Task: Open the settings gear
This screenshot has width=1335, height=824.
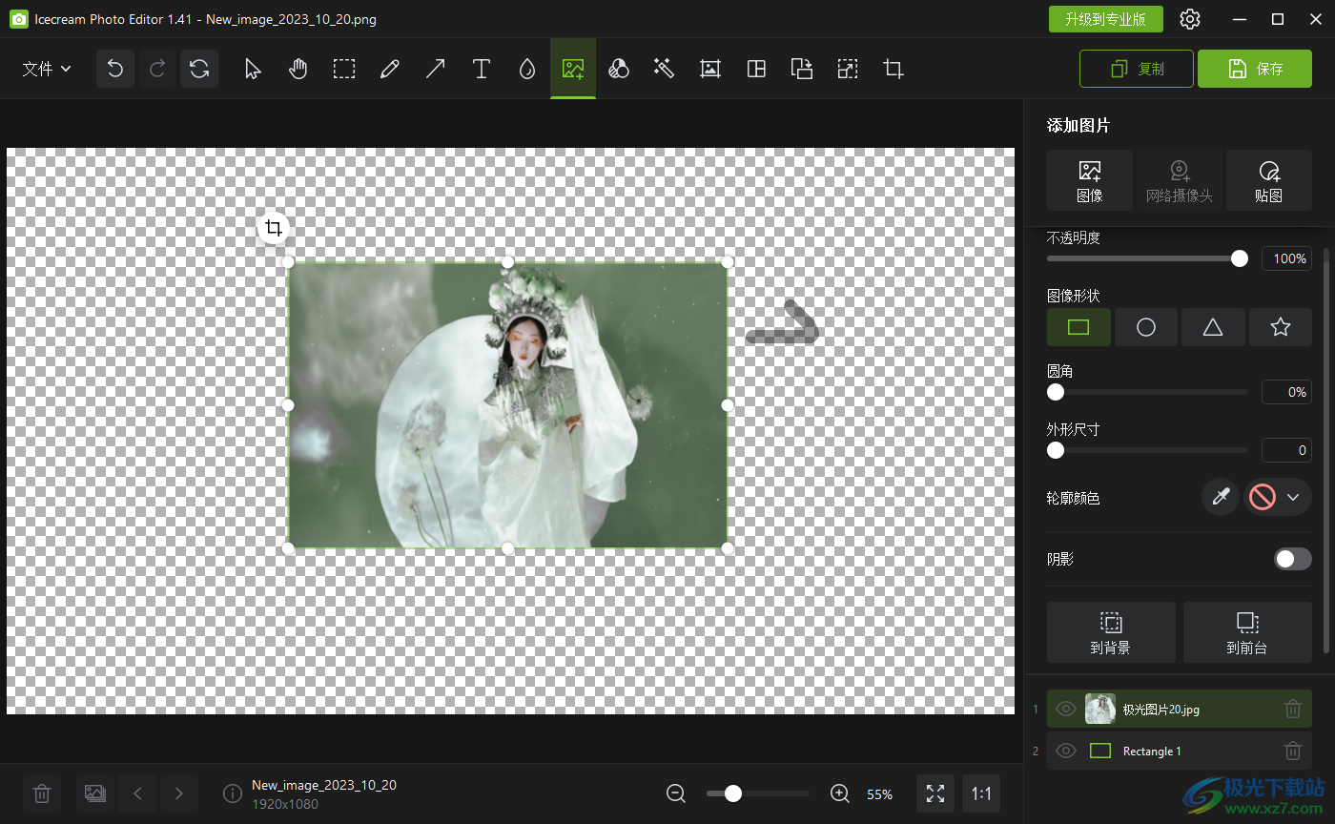Action: coord(1190,19)
